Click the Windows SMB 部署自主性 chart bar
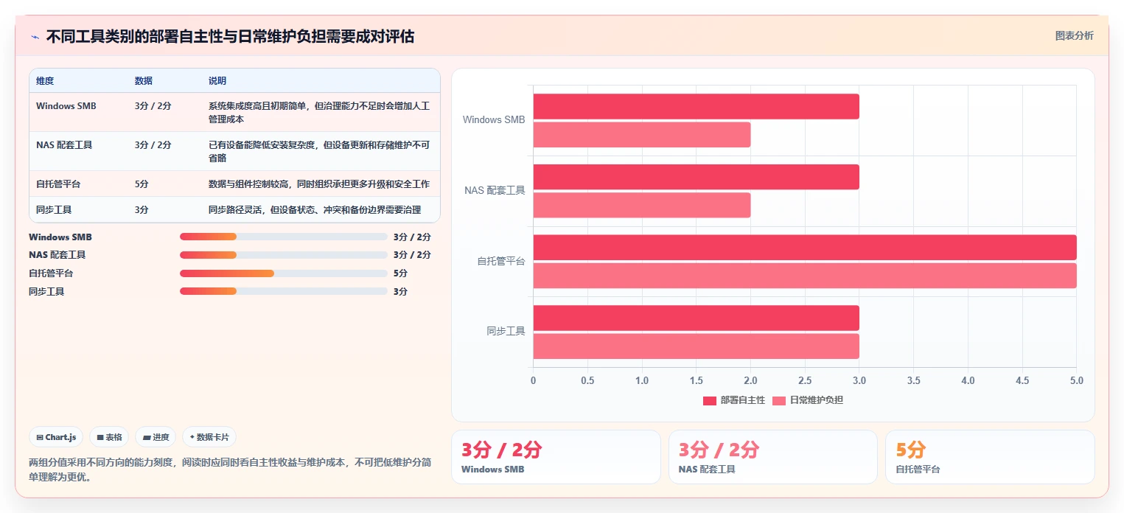This screenshot has width=1124, height=513. tap(696, 106)
